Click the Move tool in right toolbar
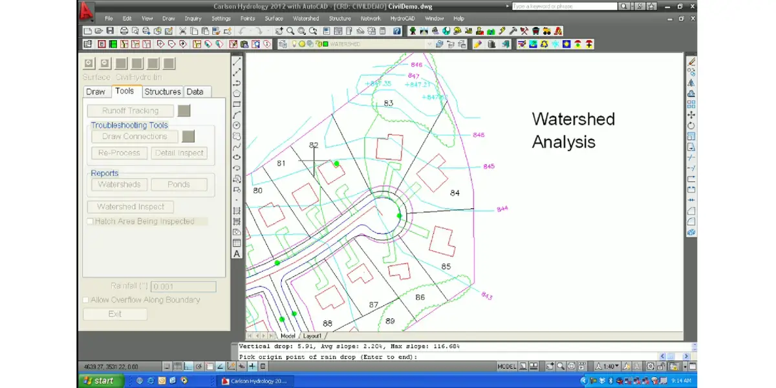 pos(691,116)
